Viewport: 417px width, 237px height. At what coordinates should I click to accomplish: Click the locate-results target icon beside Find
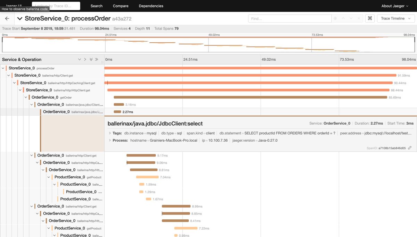click(x=335, y=18)
